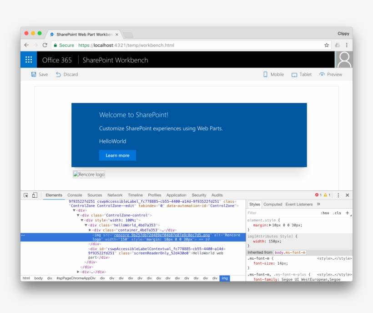
Task: Activate the DevTools inspect element picker
Action: coord(26,195)
